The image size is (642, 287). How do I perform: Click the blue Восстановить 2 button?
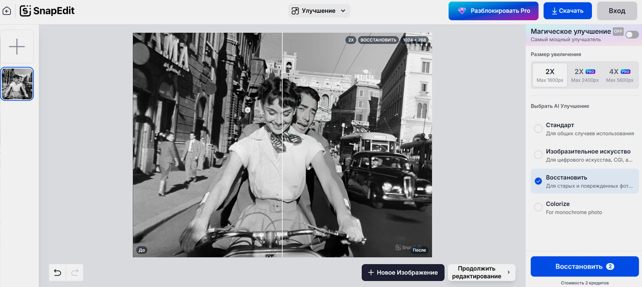(x=584, y=267)
